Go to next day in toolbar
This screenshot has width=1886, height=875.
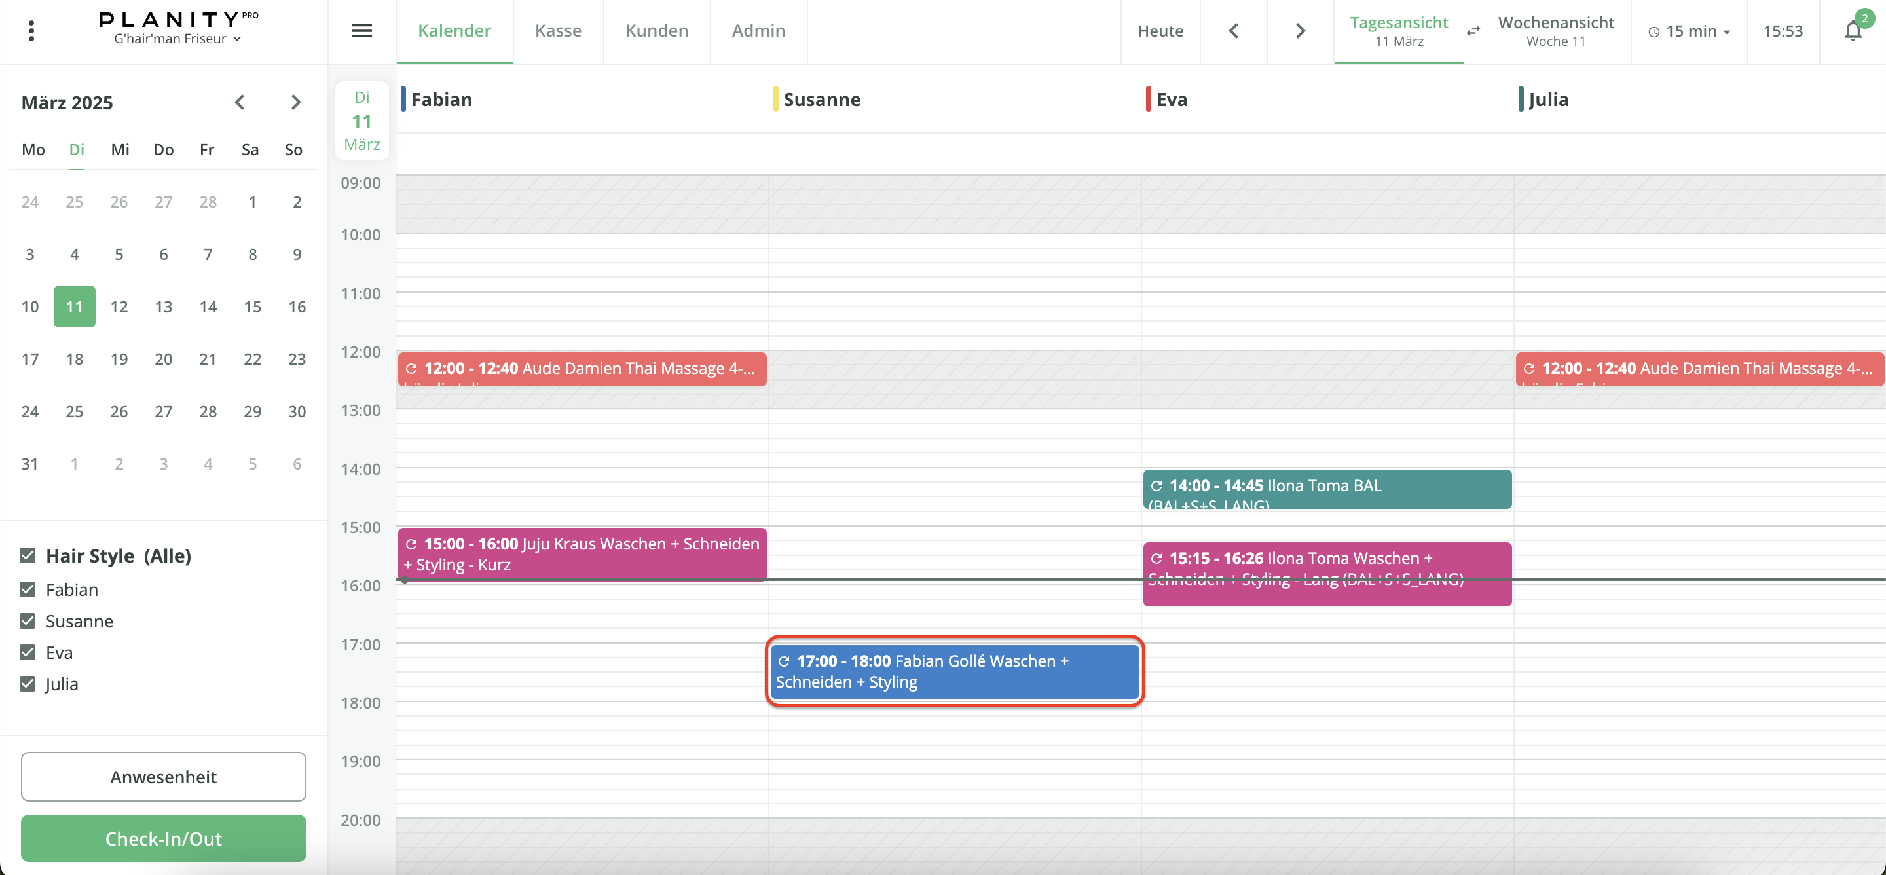1301,31
